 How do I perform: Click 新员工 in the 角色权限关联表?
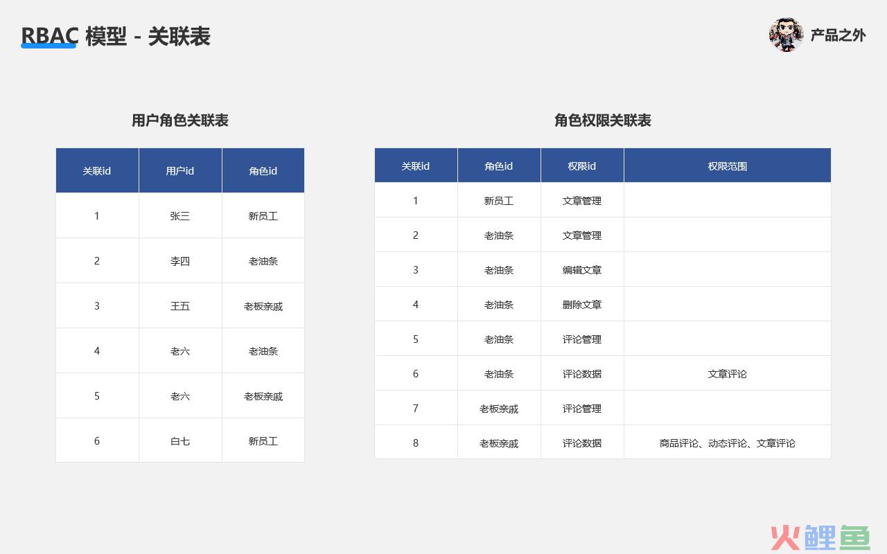click(499, 201)
